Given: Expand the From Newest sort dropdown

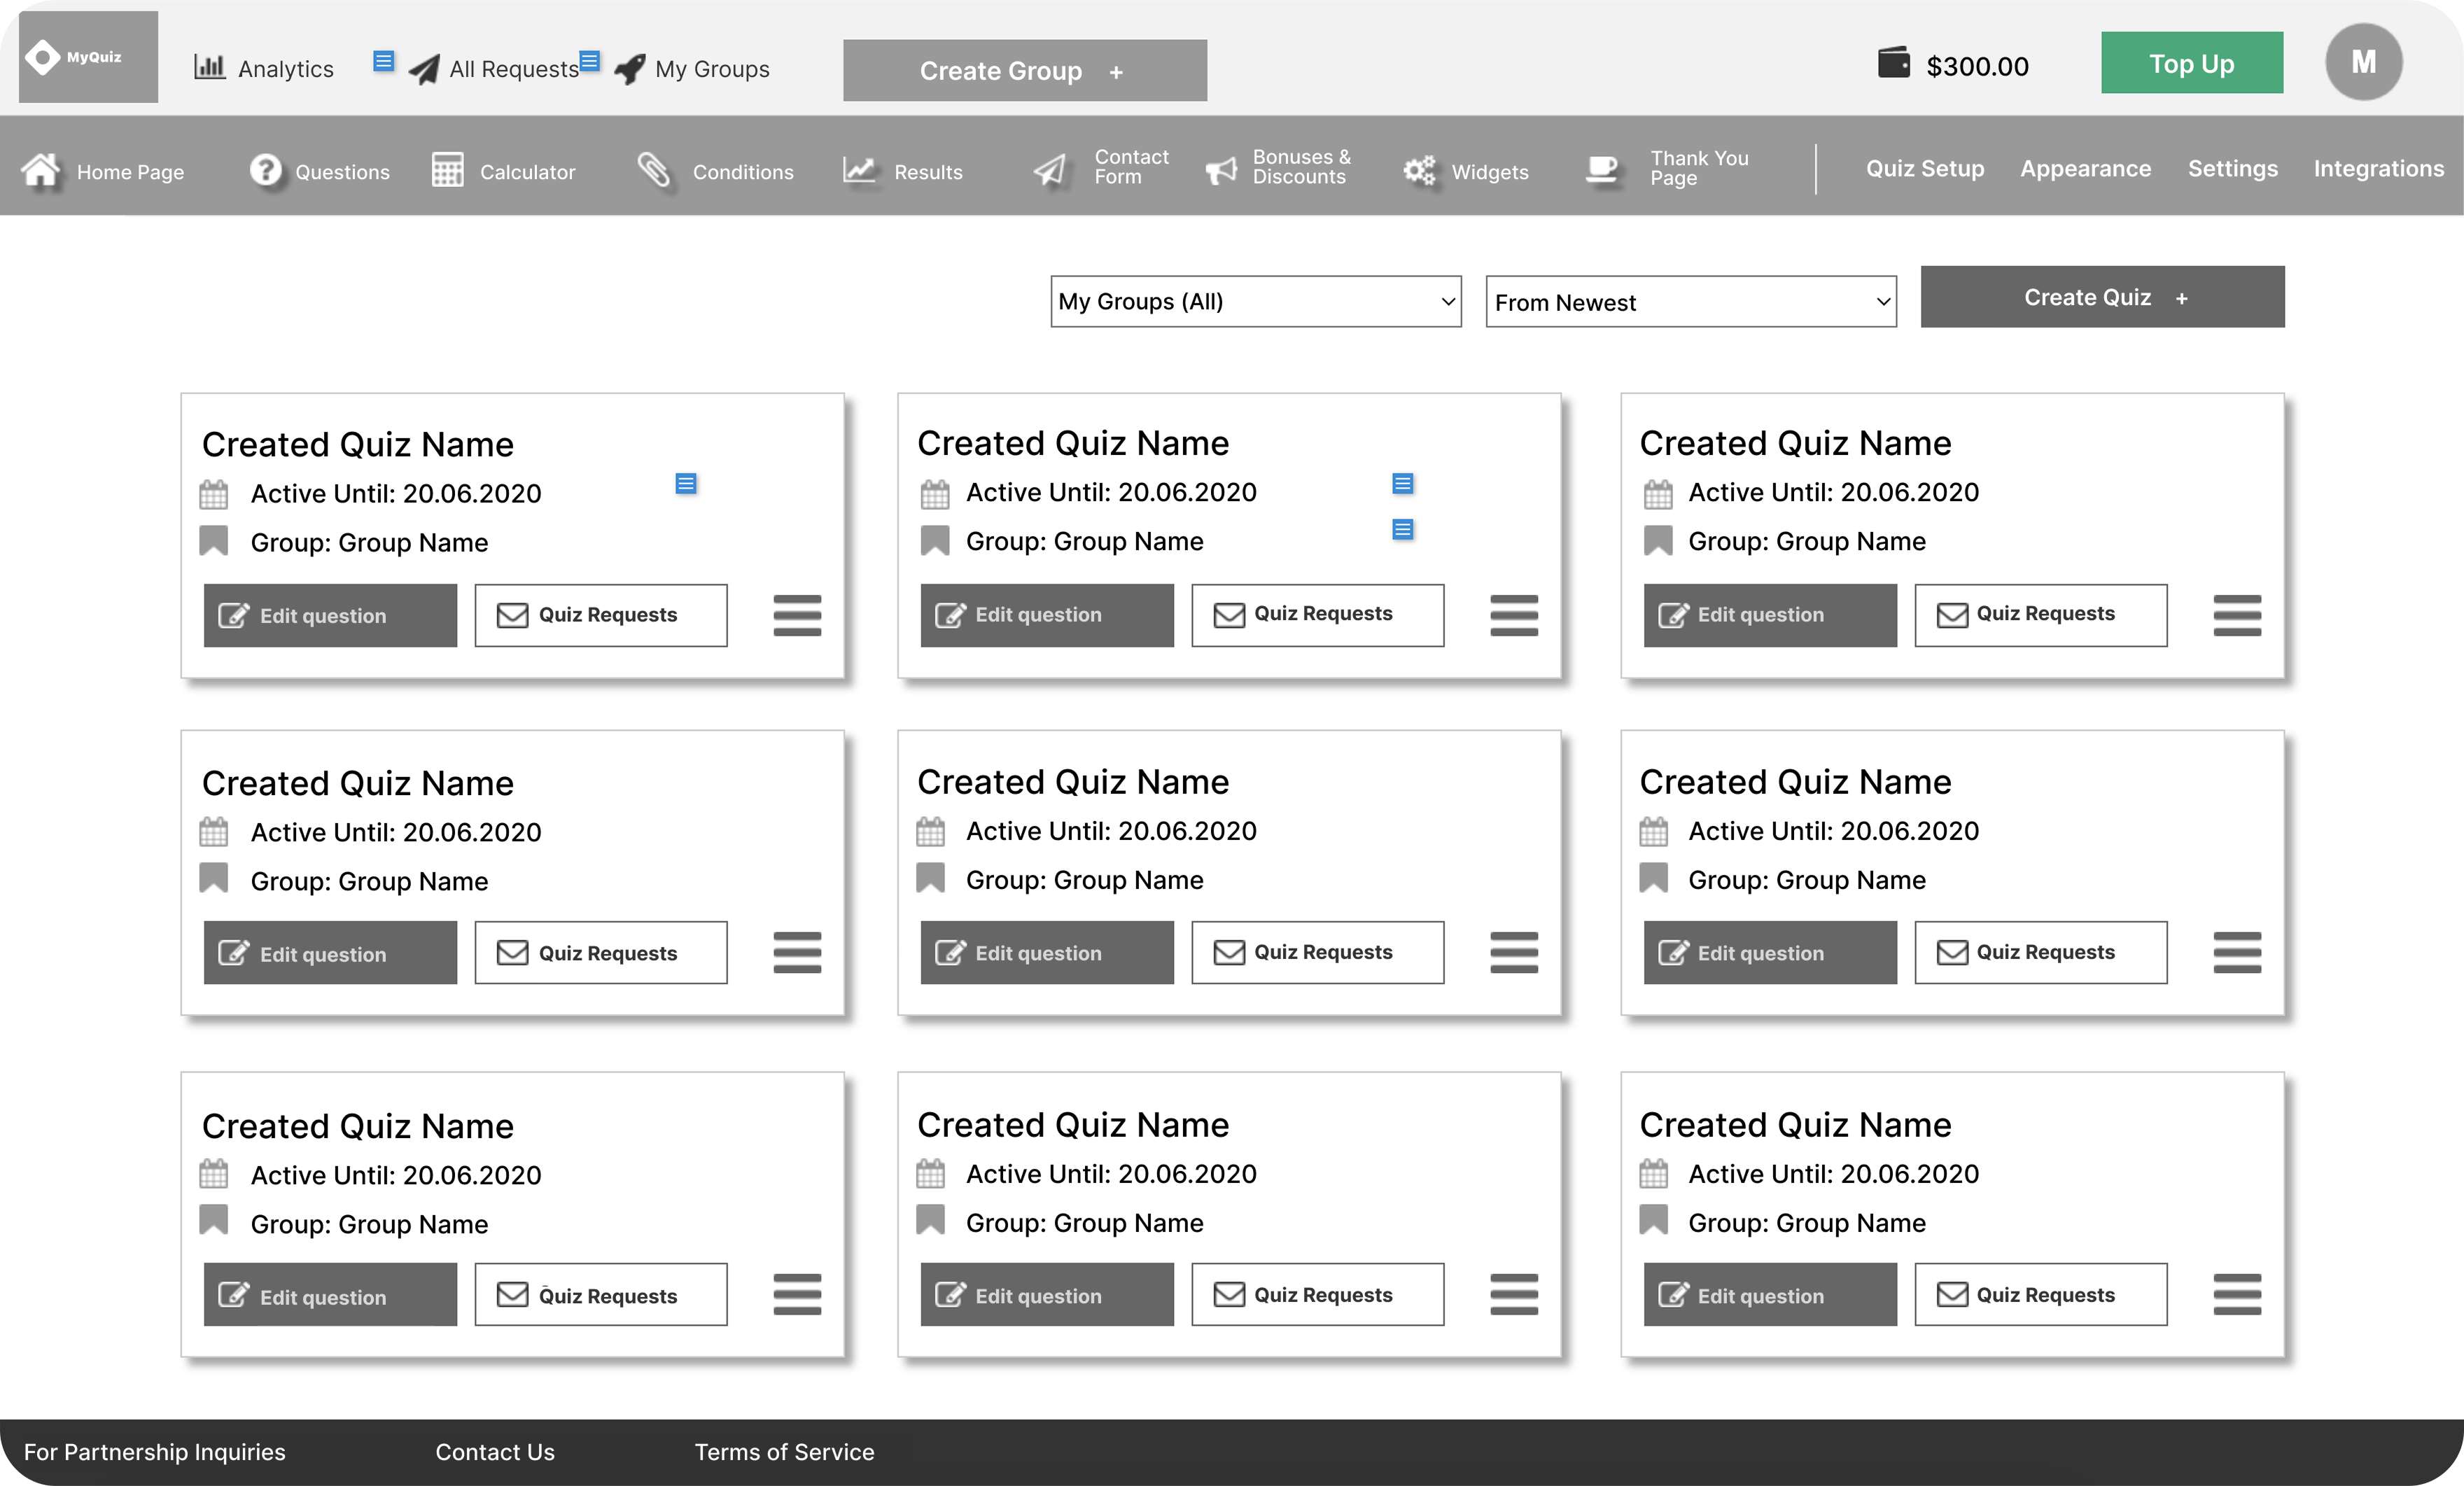Looking at the screenshot, I should tap(1690, 302).
